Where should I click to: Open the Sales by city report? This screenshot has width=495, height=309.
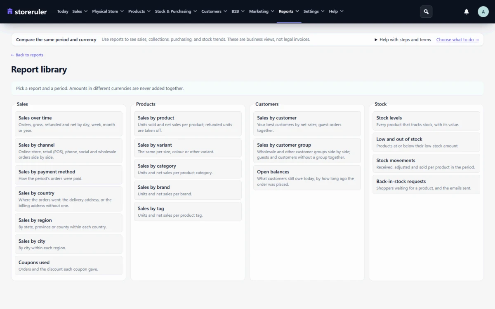coord(68,244)
